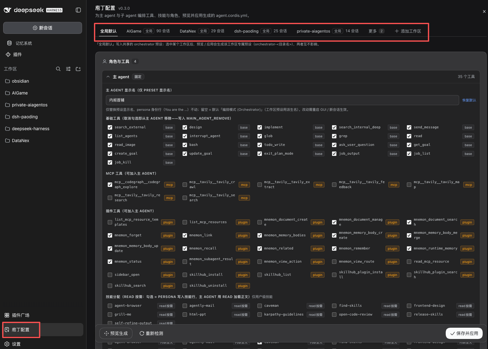Switch to the AIGame workspace tab
The height and width of the screenshot is (349, 488).
tap(148, 31)
